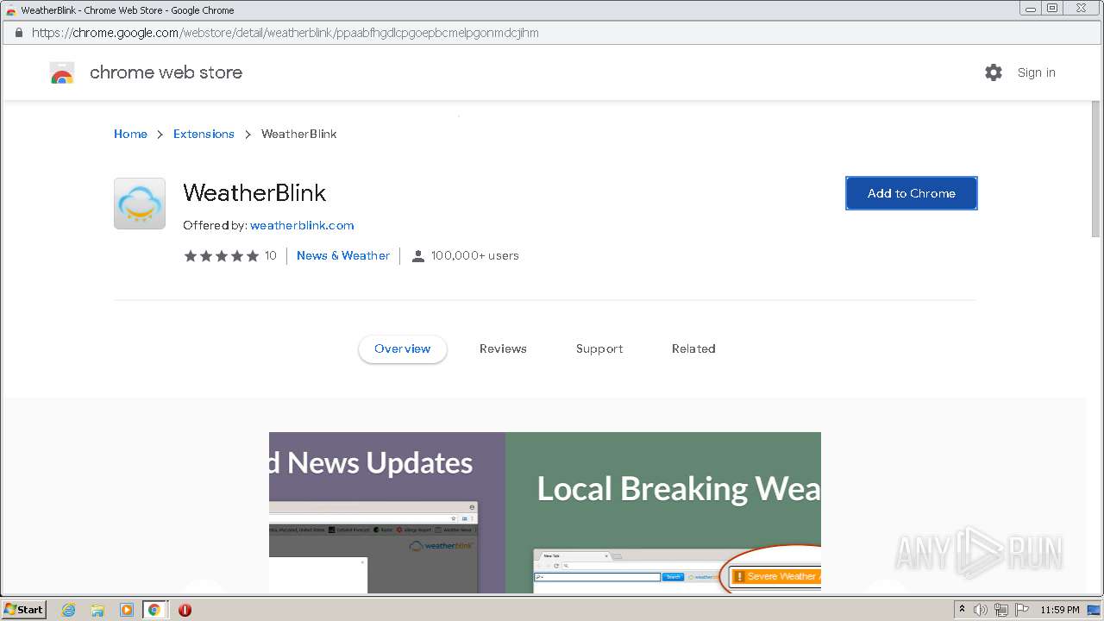The width and height of the screenshot is (1104, 621).
Task: Click the Chrome Web Store rainbow logo
Action: (62, 73)
